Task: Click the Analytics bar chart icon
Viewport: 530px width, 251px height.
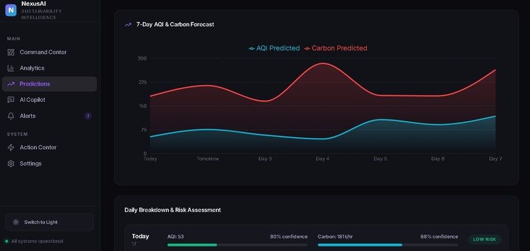Action: click(x=11, y=68)
